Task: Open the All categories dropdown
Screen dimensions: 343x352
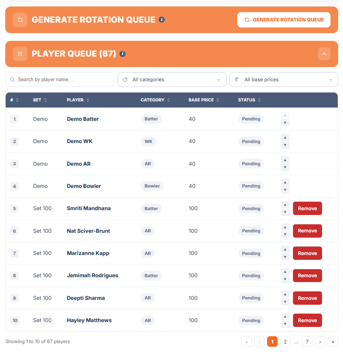Action: pyautogui.click(x=172, y=80)
